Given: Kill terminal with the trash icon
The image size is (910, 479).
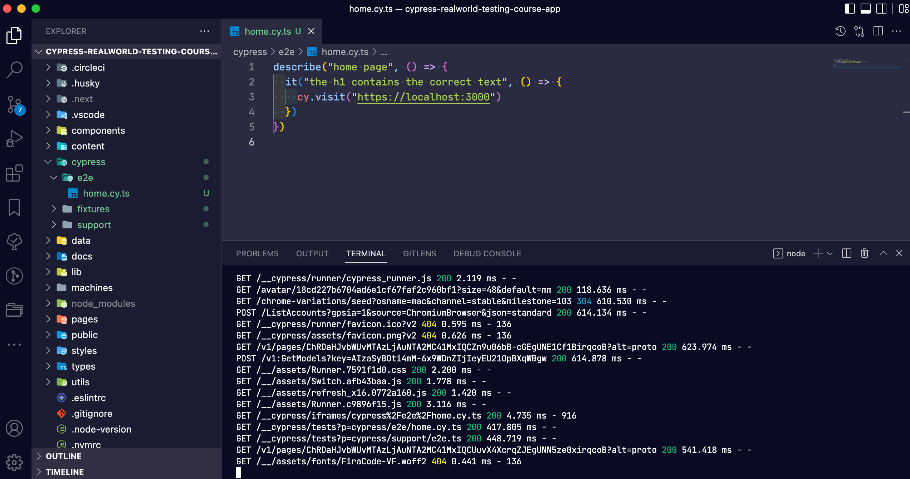Looking at the screenshot, I should 864,253.
